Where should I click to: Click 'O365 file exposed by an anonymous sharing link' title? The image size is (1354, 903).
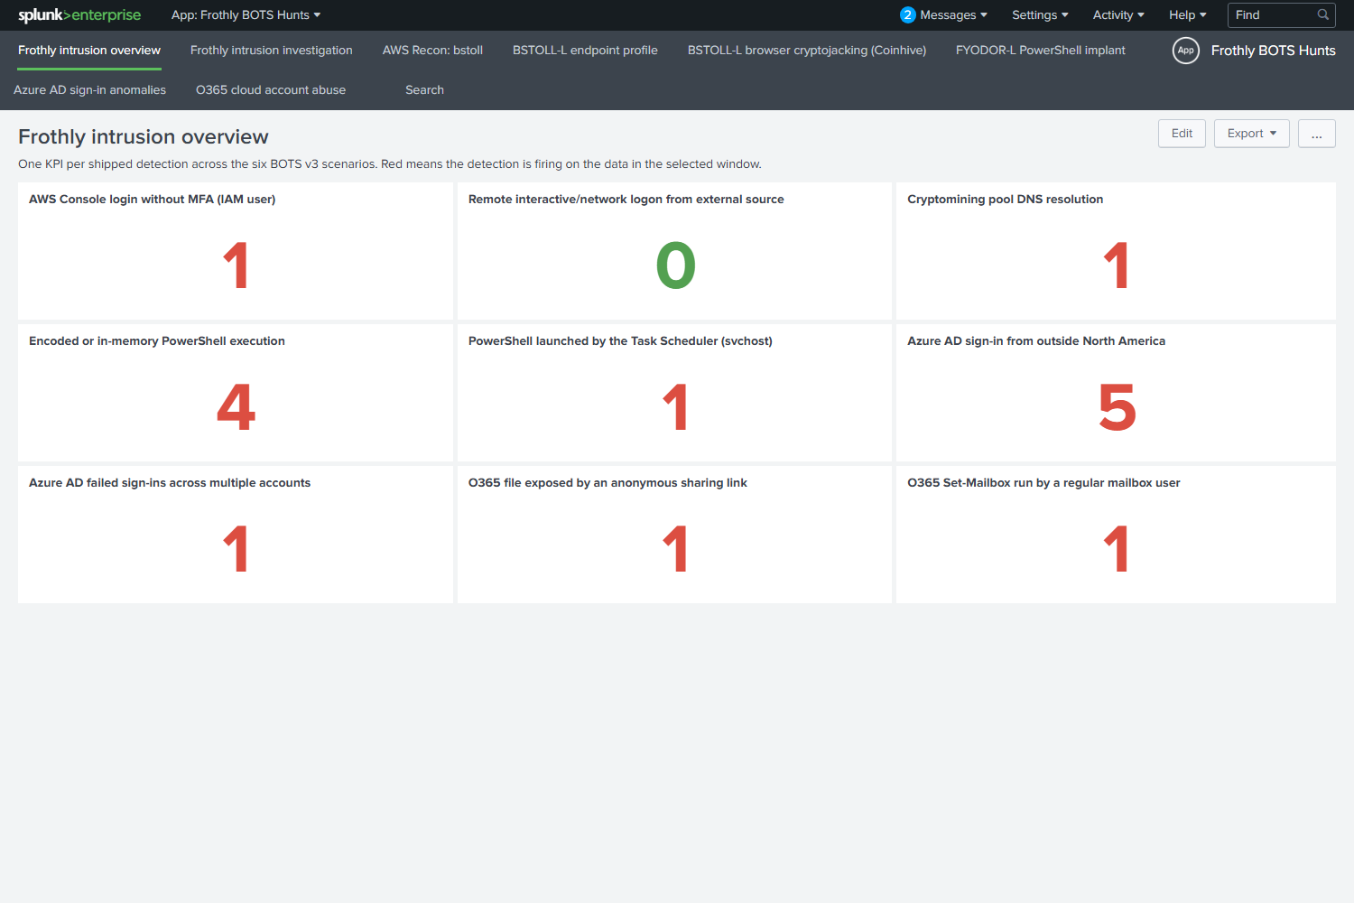(607, 483)
